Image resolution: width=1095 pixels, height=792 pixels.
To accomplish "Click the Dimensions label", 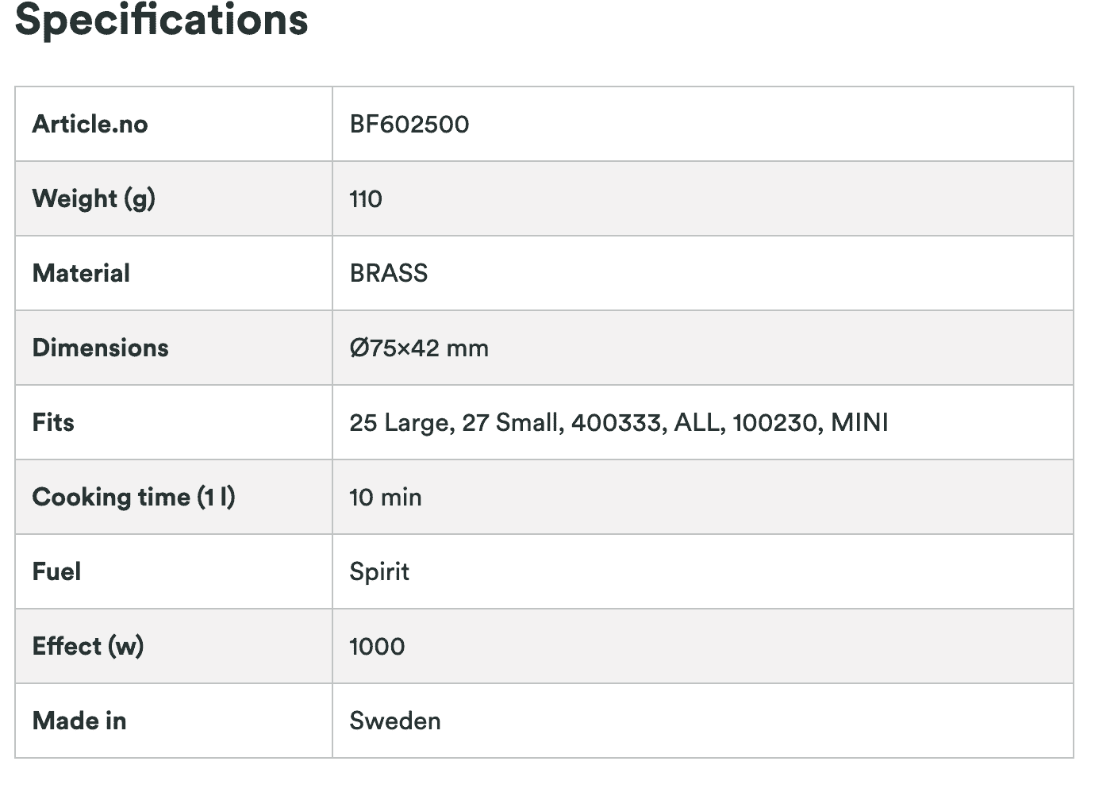I will 100,348.
